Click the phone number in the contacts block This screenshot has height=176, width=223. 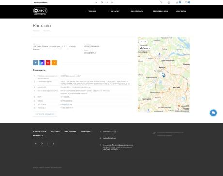[x=92, y=46]
